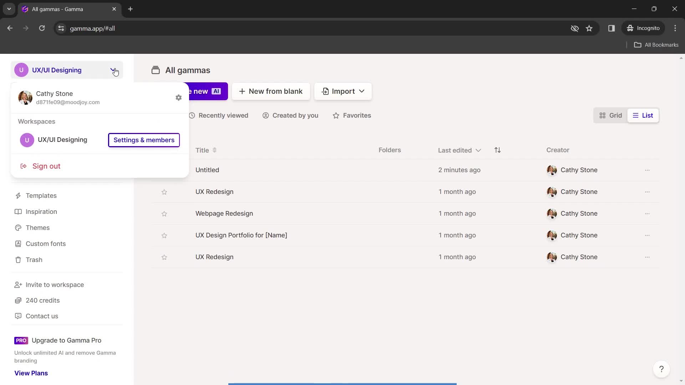
Task: Click the All gammas header stack icon
Action: coord(156,70)
